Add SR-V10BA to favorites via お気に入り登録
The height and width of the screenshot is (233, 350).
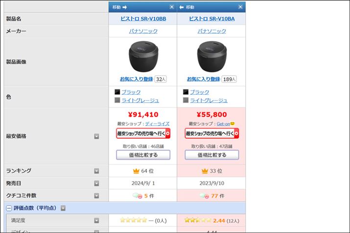click(x=203, y=79)
